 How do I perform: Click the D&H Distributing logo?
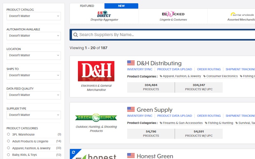[96, 71]
